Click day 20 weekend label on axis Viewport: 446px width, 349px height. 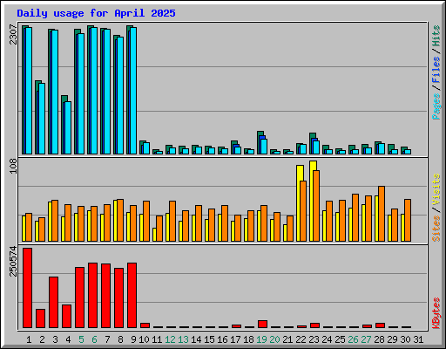coord(274,339)
